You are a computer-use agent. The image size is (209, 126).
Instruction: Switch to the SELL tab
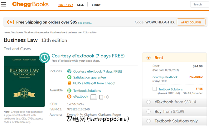[x=80, y=5]
